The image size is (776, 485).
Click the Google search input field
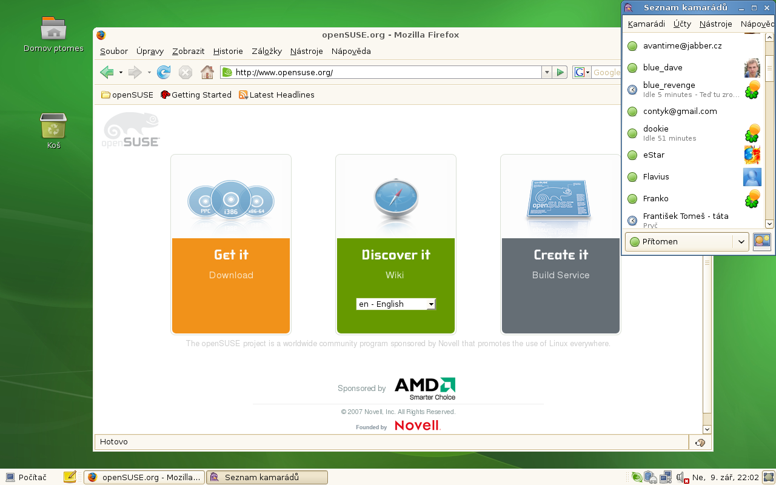[606, 73]
